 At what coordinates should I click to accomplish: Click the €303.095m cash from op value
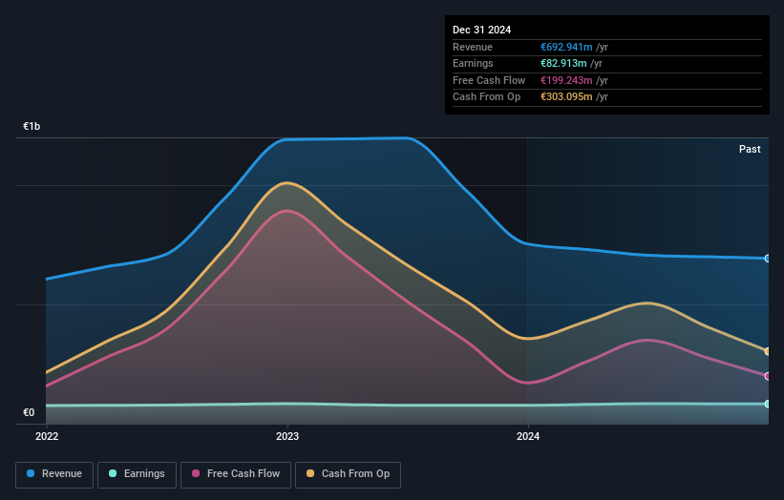pos(566,97)
